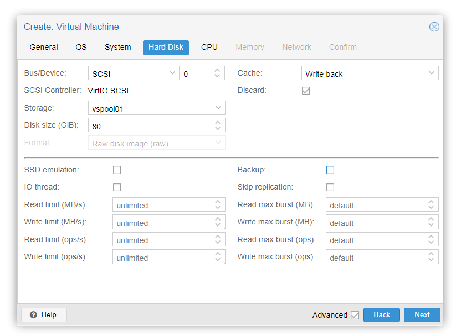Screen dimensions: 456x336
Task: Click the Write max burst (MB) spinner
Action: coord(431,223)
